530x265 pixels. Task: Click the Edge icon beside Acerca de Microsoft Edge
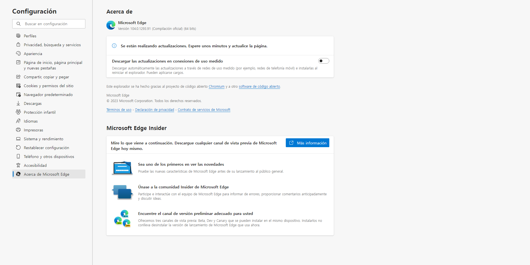pos(18,174)
